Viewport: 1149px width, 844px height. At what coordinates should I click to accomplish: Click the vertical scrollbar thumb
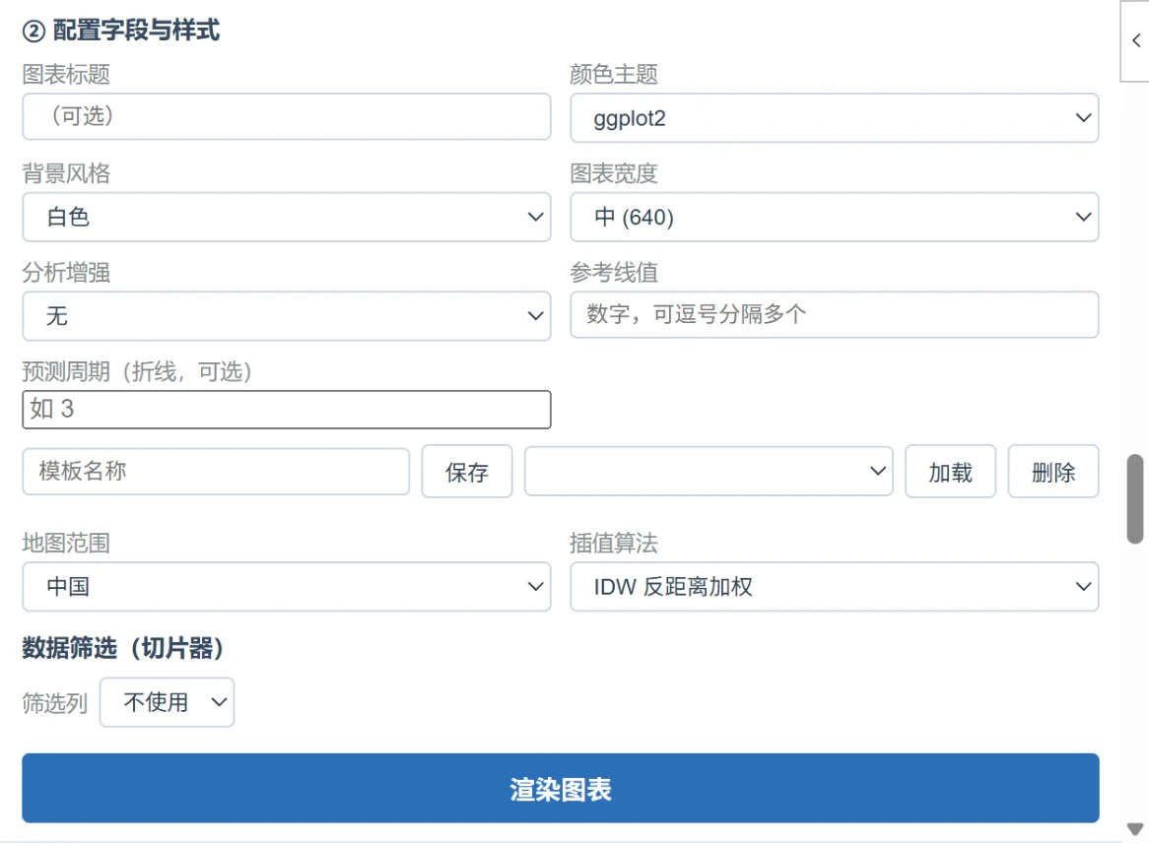click(x=1135, y=499)
